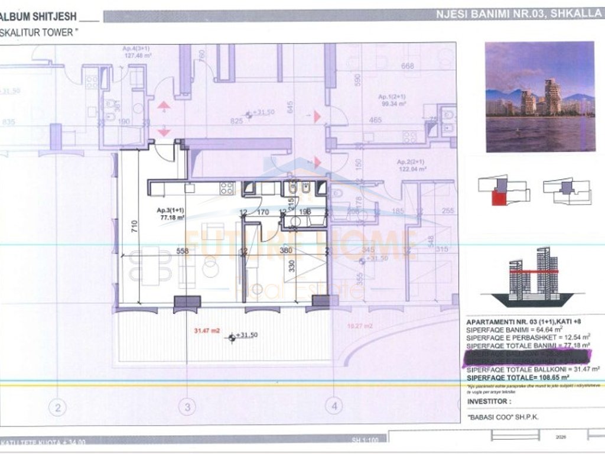Image resolution: width=605 pixels, height=454 pixels.
Task: Click the 'INVESTITOR :' label
Action: [489, 401]
